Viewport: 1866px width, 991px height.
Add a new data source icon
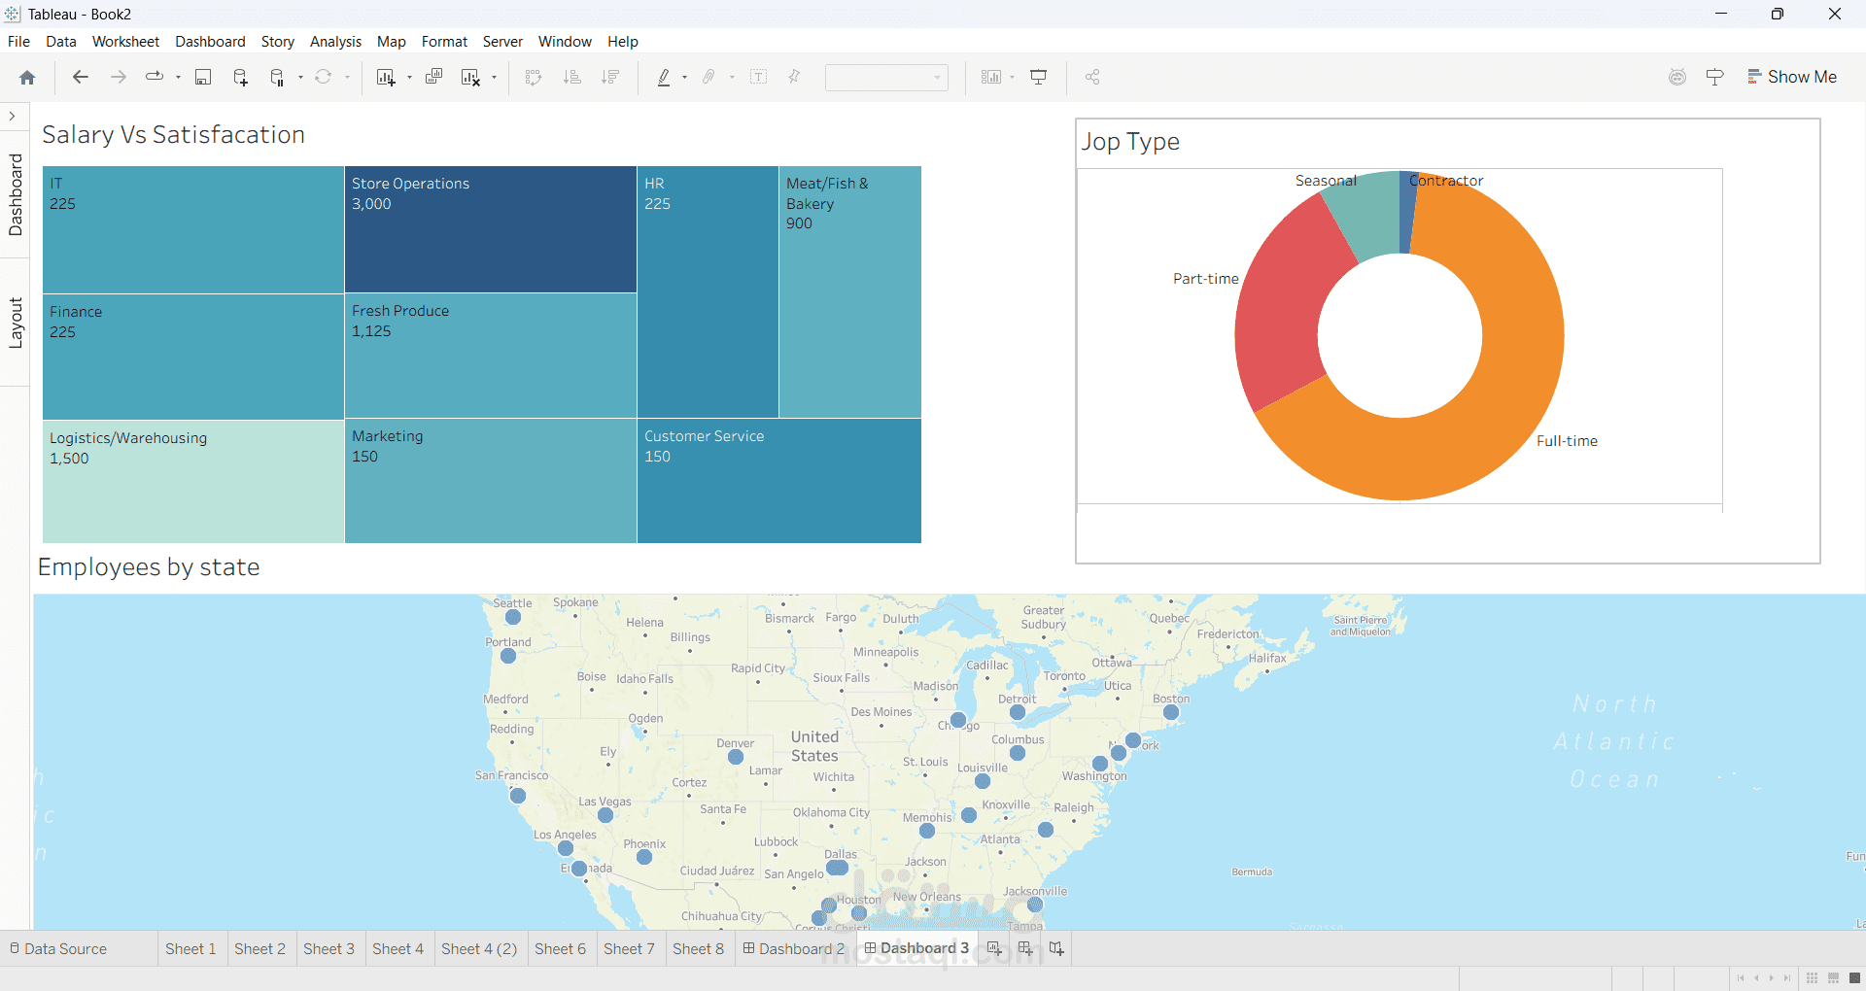(241, 78)
